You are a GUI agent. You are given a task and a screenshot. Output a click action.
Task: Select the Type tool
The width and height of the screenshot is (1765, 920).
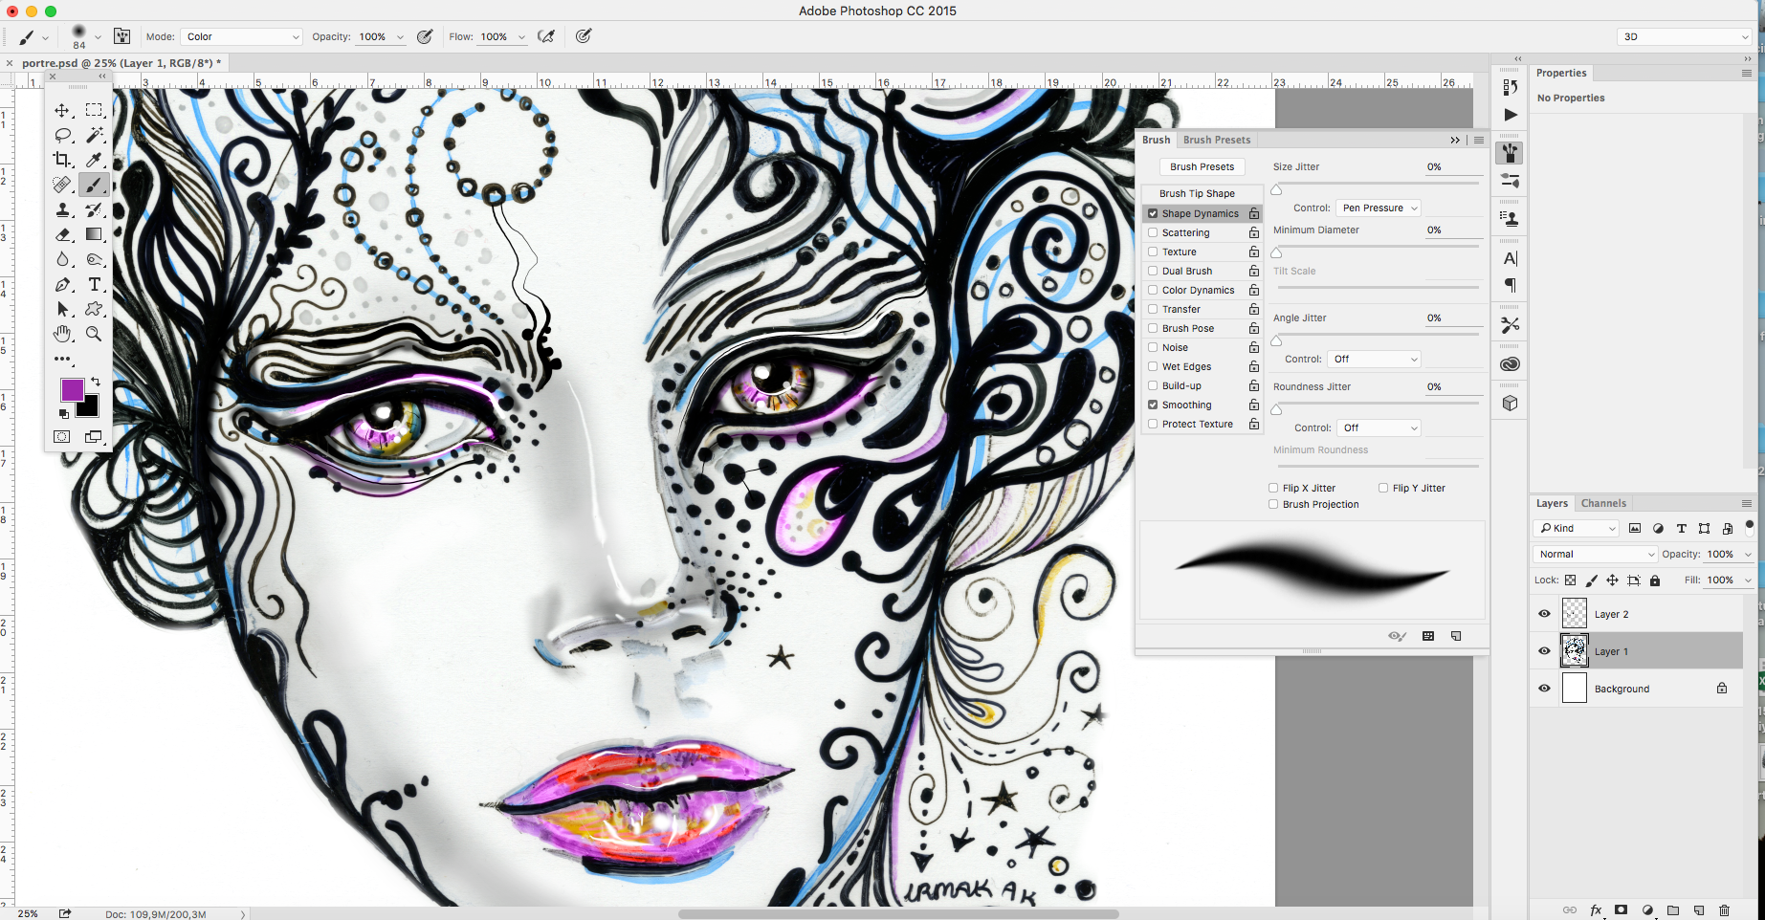click(x=94, y=284)
